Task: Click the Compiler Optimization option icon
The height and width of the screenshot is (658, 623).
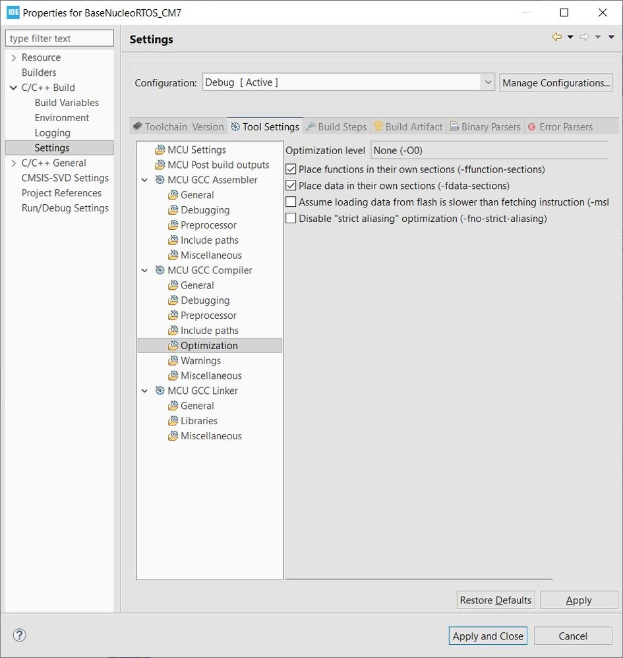Action: [173, 345]
